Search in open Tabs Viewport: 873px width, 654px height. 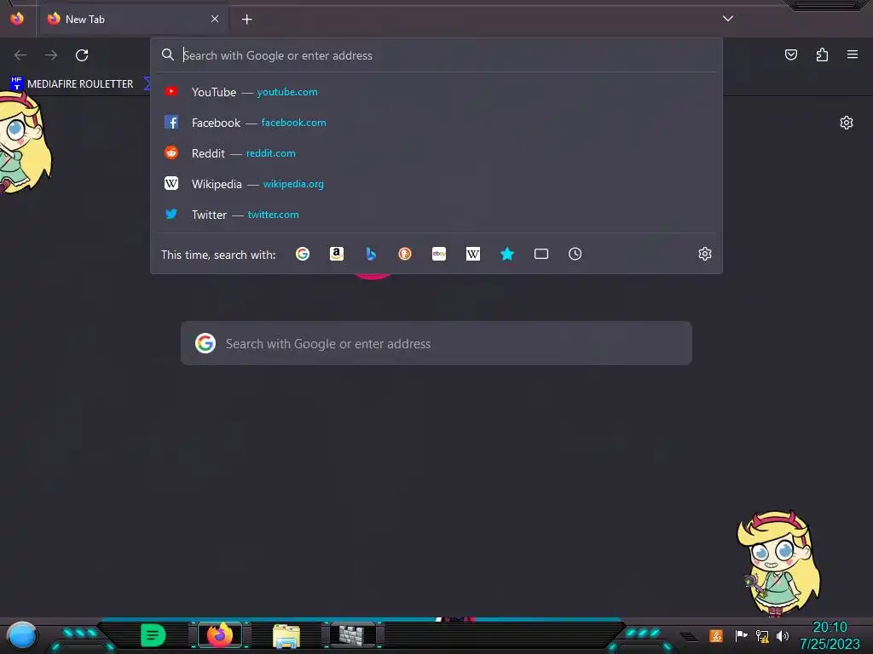click(x=541, y=254)
